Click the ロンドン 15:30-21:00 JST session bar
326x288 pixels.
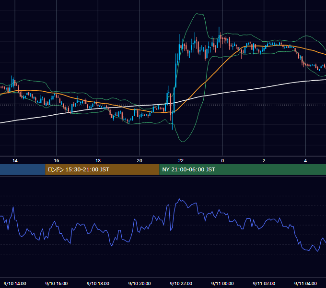[x=102, y=169]
